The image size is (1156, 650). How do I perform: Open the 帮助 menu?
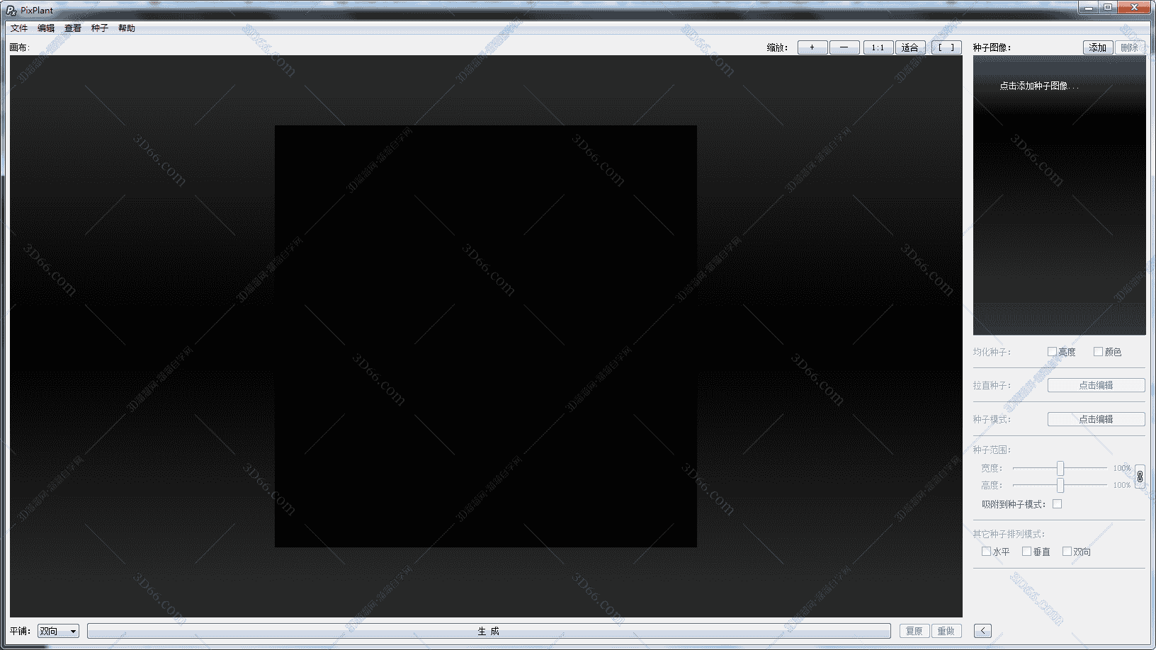coord(126,28)
